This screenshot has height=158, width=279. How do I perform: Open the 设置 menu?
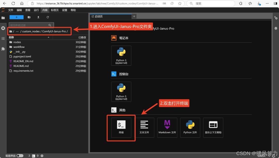pos(65,10)
